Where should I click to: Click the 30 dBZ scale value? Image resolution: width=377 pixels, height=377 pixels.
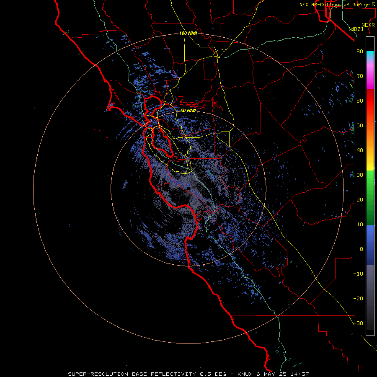coord(360,175)
